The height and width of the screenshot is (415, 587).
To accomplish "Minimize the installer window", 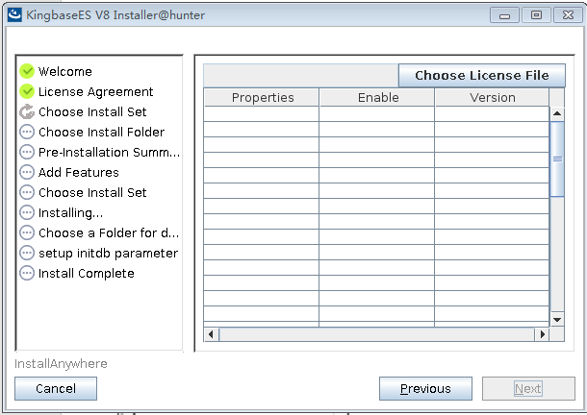I will pos(504,15).
